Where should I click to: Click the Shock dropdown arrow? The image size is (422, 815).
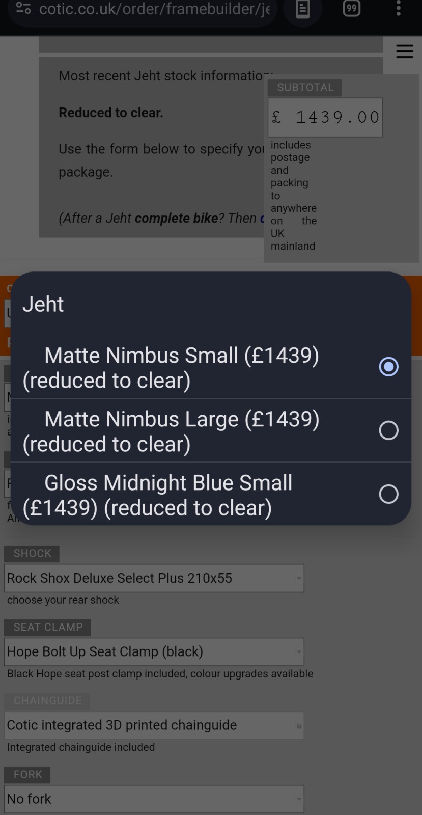pyautogui.click(x=299, y=578)
